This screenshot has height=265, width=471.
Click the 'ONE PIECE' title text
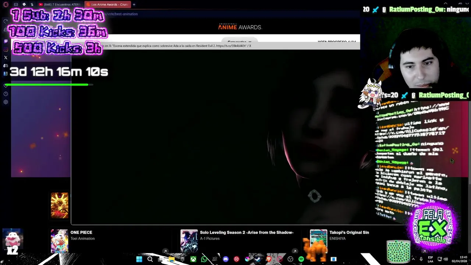pos(81,232)
